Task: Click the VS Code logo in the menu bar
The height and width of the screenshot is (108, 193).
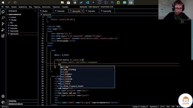Action: [x=2, y=7]
